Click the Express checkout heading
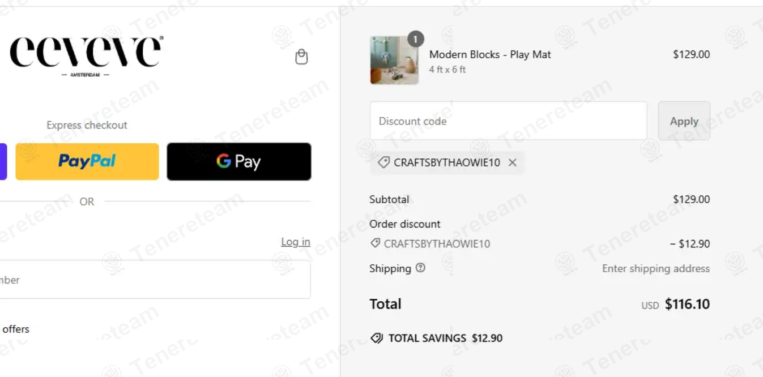The width and height of the screenshot is (763, 377). [87, 125]
